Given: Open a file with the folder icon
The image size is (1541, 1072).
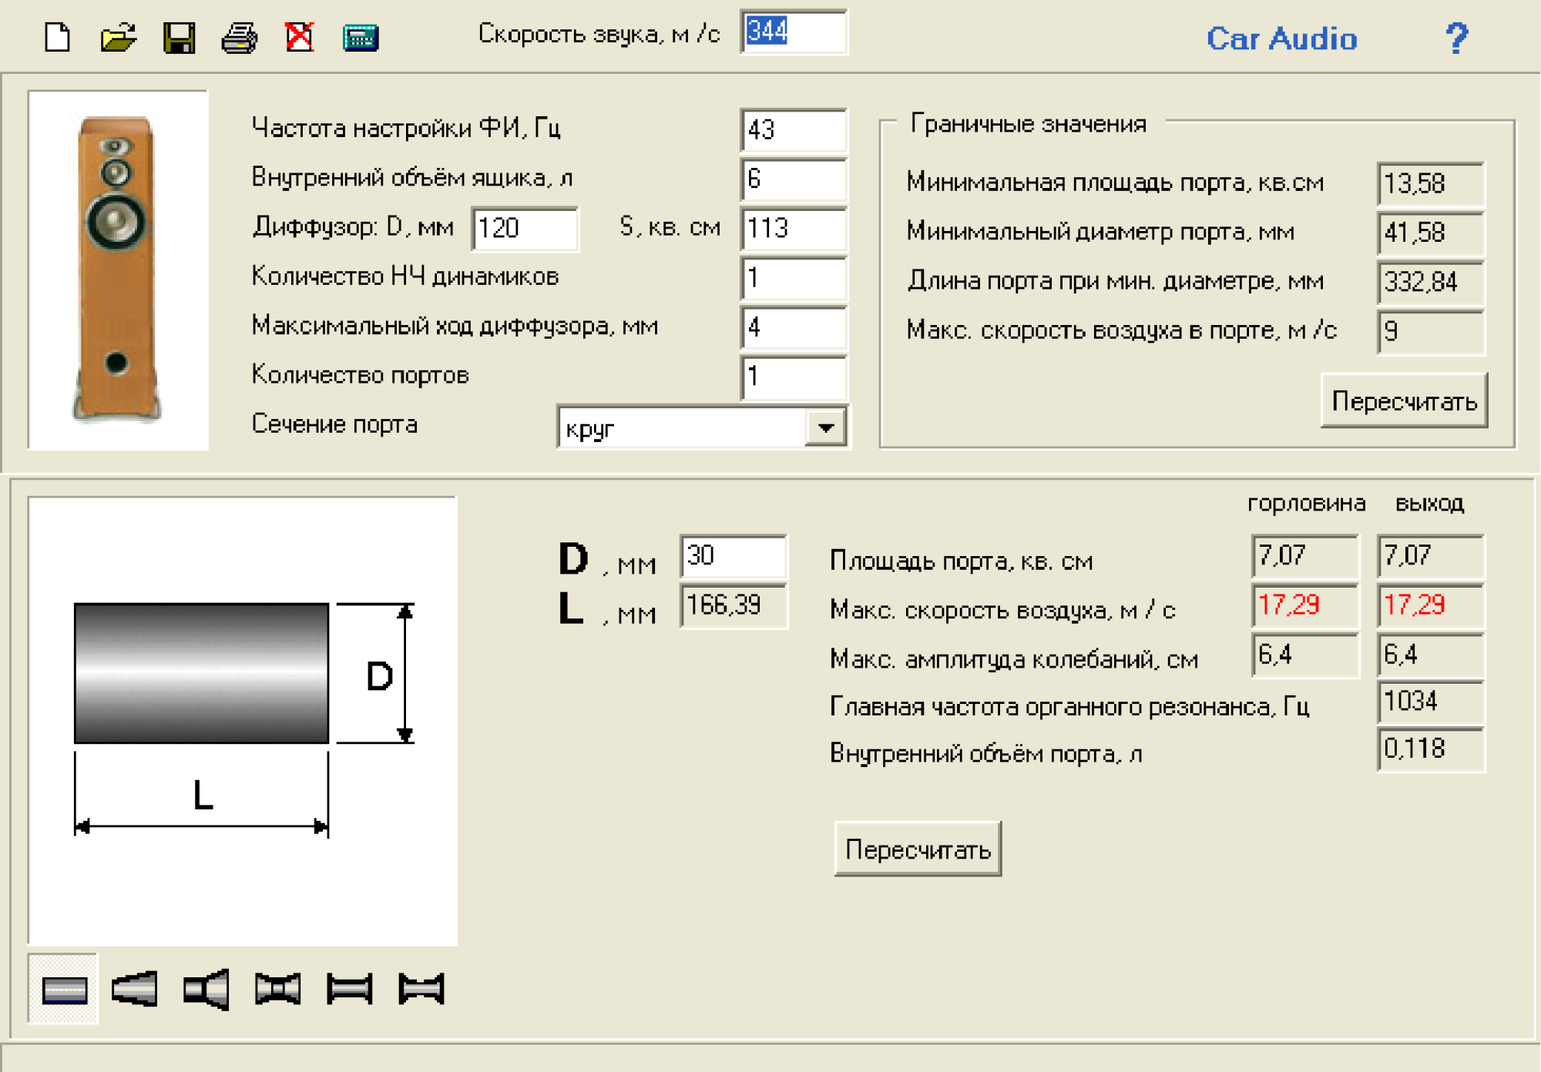Looking at the screenshot, I should tap(118, 37).
